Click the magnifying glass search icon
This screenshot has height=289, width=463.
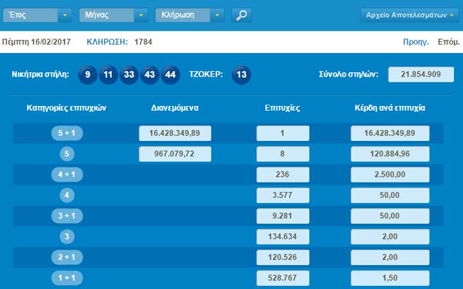click(x=241, y=15)
